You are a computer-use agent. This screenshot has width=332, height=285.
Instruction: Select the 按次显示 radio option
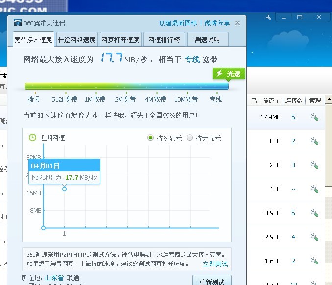click(x=150, y=138)
